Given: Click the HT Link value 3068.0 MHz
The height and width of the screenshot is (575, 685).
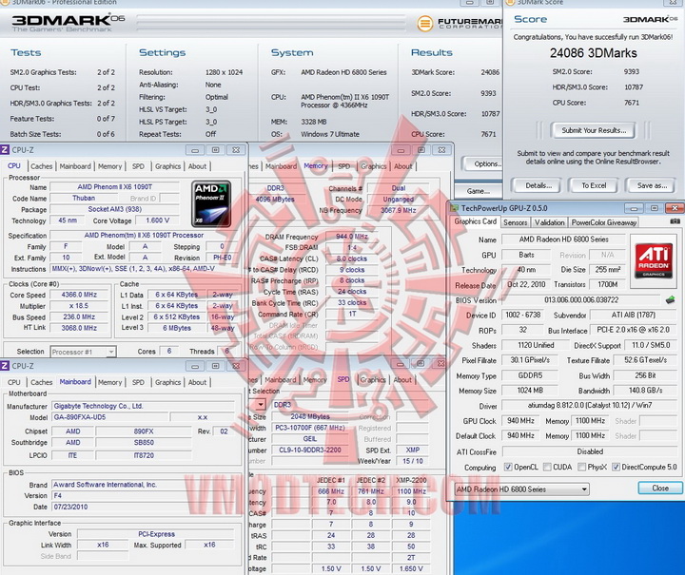Looking at the screenshot, I should (x=79, y=328).
